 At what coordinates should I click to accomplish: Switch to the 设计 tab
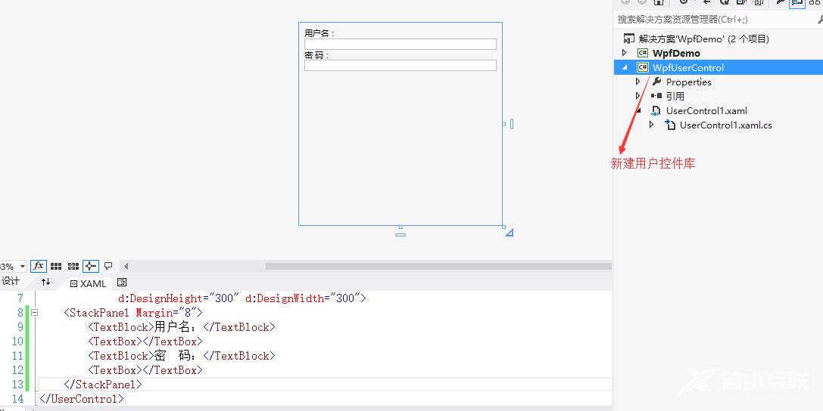click(11, 281)
